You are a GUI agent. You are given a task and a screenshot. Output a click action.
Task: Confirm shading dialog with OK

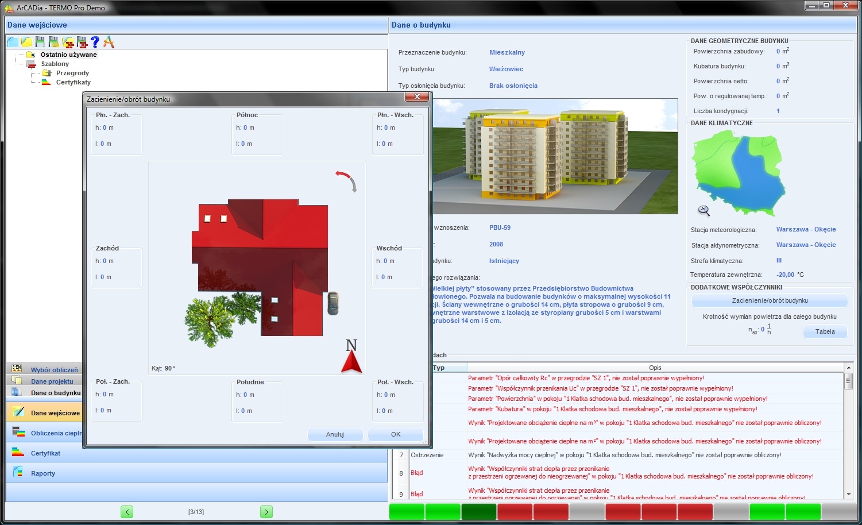(x=396, y=434)
